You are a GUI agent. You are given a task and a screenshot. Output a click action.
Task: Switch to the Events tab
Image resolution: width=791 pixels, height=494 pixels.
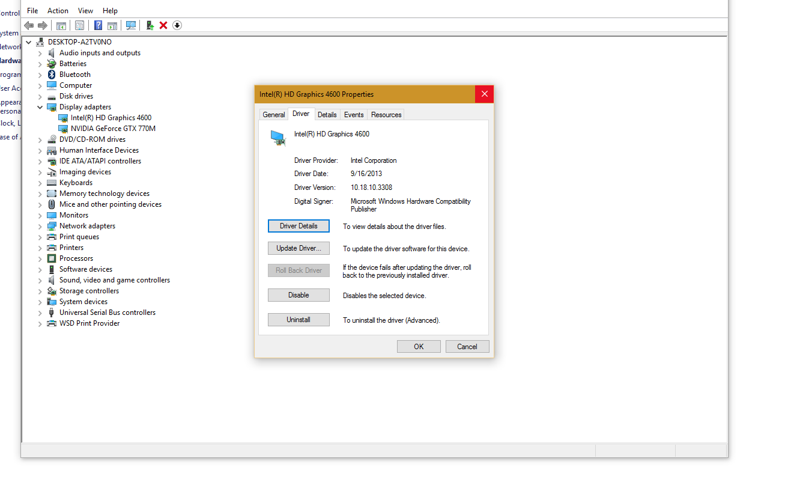point(354,115)
